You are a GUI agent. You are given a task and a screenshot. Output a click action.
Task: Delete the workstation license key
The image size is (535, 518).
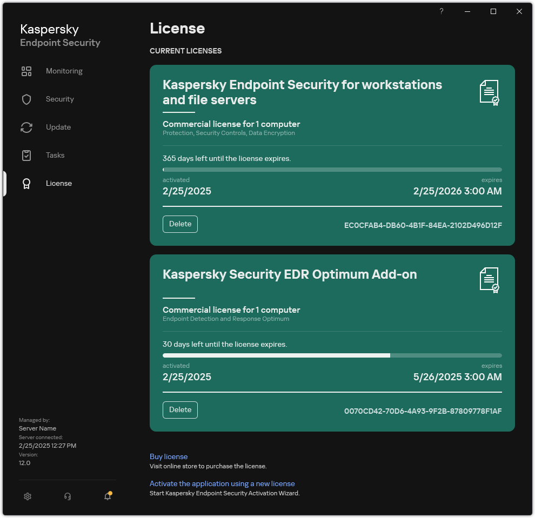(x=180, y=224)
